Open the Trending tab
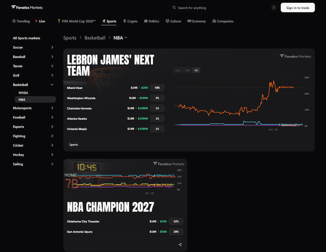This screenshot has height=252, width=326. click(x=21, y=21)
